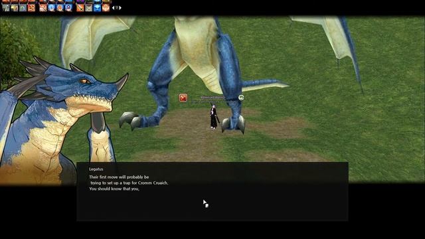
Task: Click the line mentioning 'Cromm Cruaich'
Action: 129,183
